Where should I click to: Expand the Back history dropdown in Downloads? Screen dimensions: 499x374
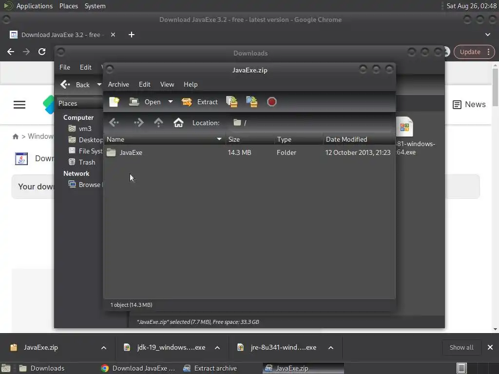coord(99,85)
